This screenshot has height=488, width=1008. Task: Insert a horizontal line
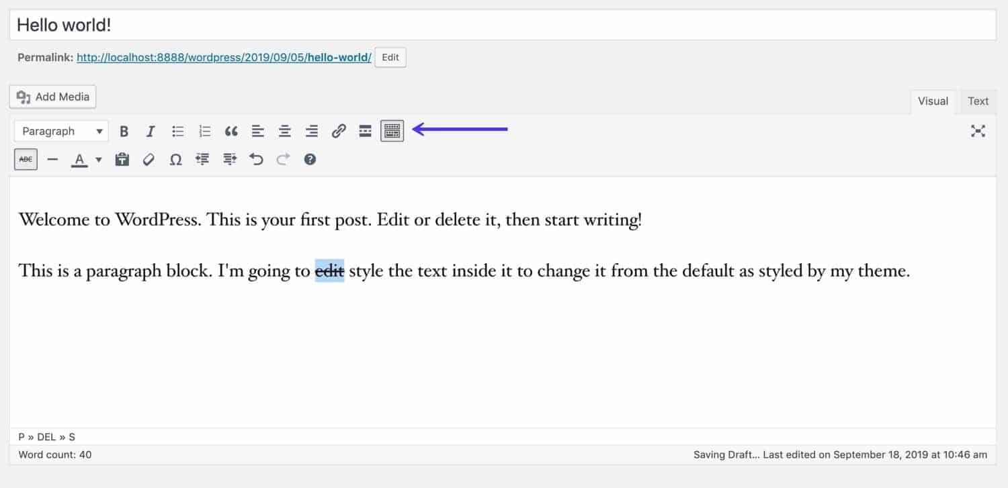click(x=52, y=159)
